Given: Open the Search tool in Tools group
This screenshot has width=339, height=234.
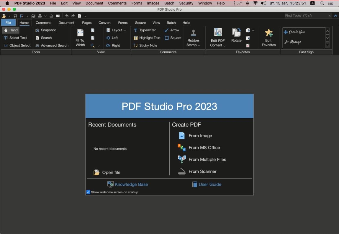Looking at the screenshot, I should (x=44, y=38).
